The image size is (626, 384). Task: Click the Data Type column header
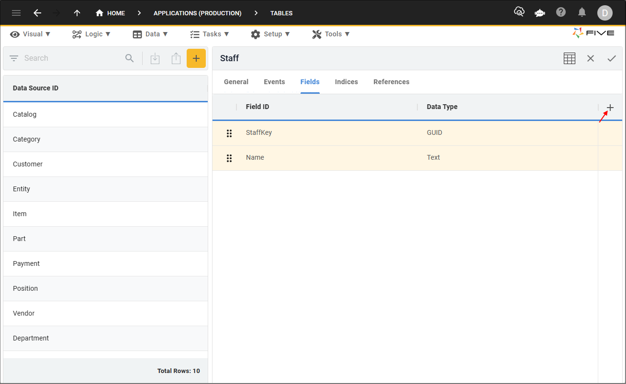[x=442, y=107]
